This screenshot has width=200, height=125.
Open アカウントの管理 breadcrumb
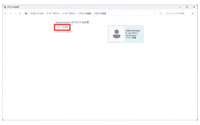[85, 14]
